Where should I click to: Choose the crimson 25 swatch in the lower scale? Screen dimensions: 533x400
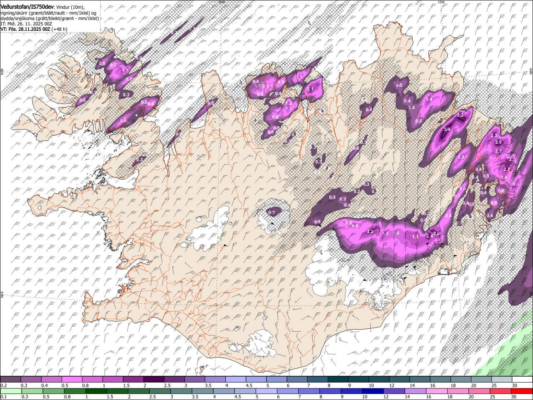[x=501, y=391]
